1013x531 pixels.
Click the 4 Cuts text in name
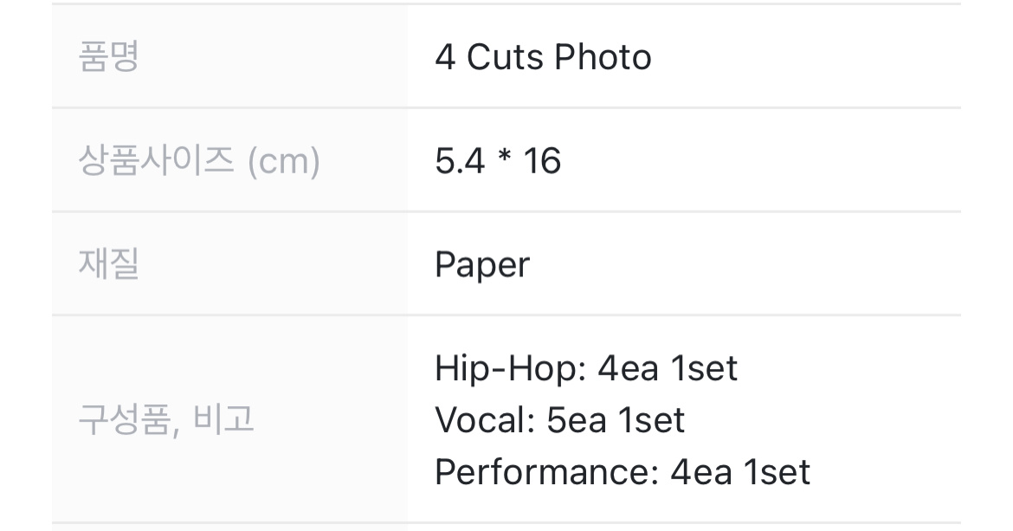tap(489, 57)
